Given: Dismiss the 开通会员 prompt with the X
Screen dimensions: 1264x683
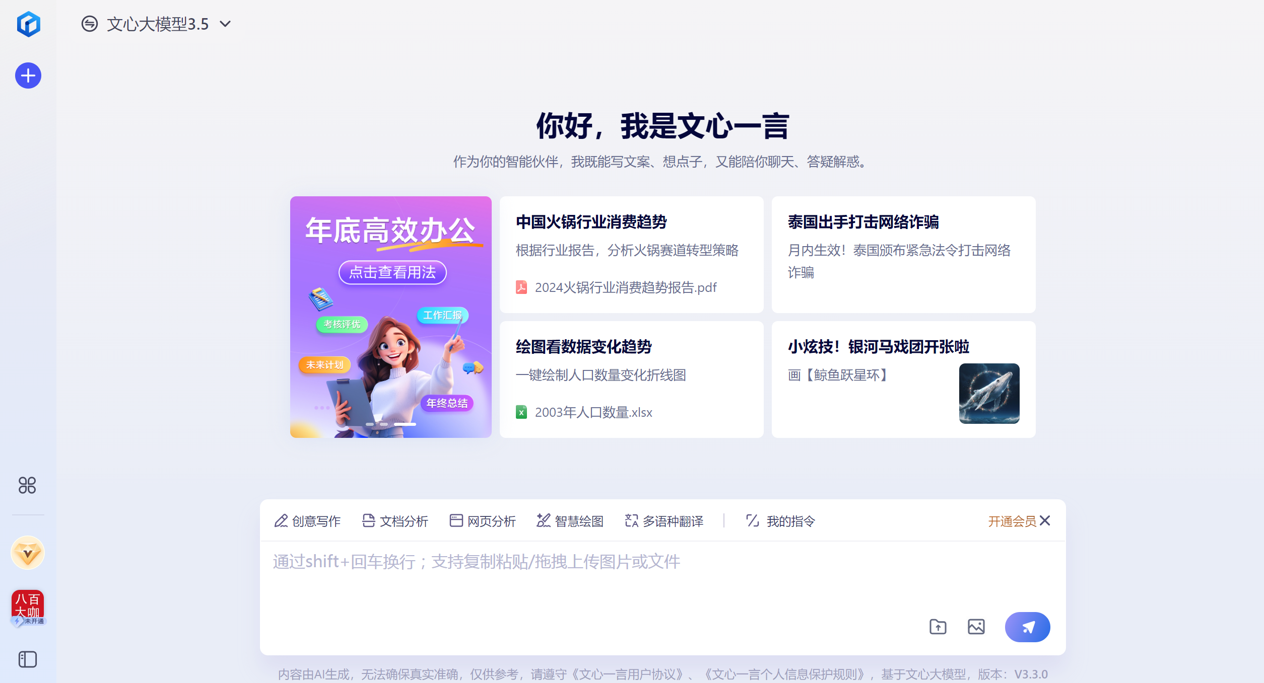Looking at the screenshot, I should [1045, 520].
